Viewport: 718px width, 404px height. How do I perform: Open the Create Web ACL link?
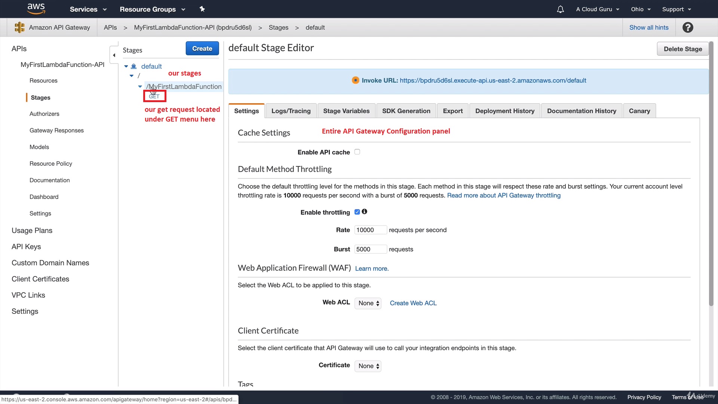[x=413, y=303]
